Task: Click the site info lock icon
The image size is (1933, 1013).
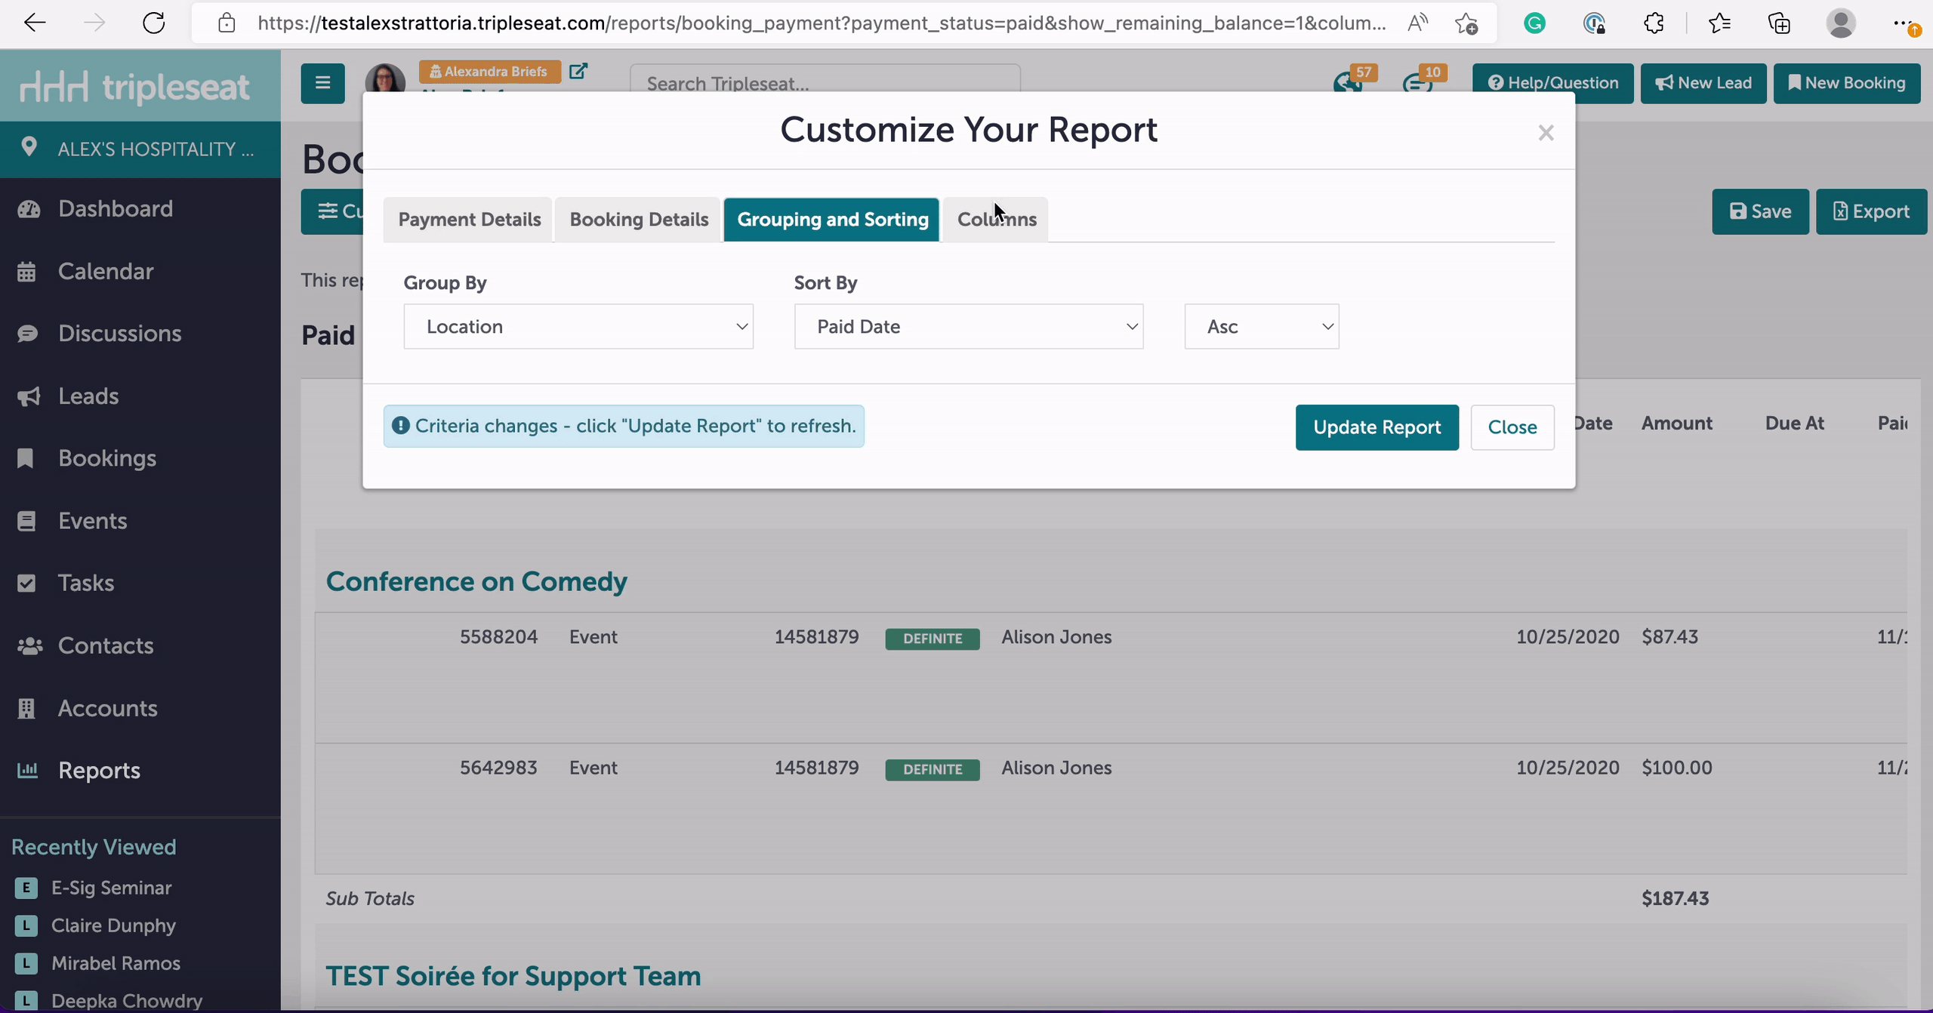Action: tap(227, 23)
